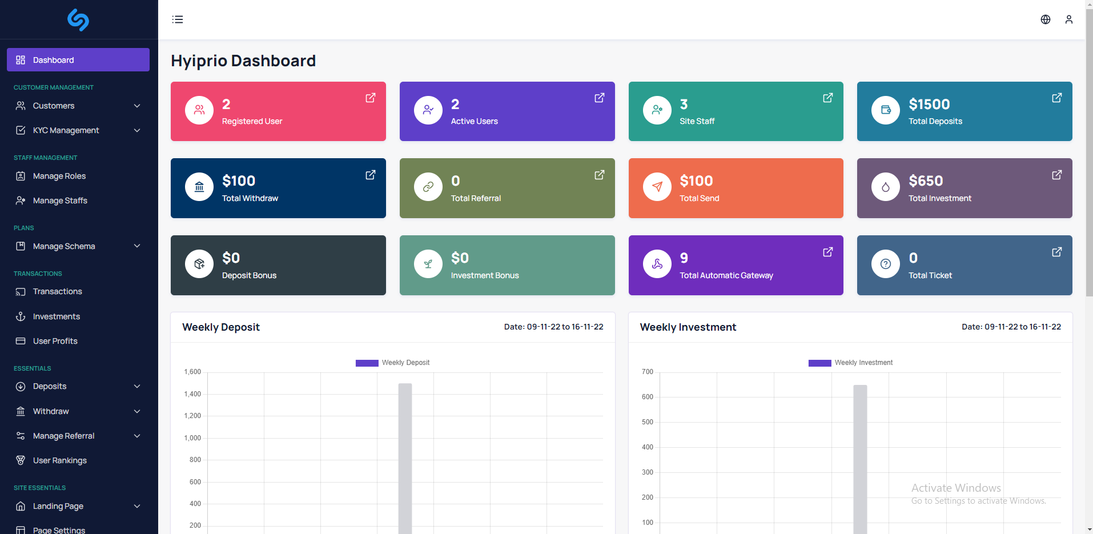Expand the KYC Management menu
Image resolution: width=1093 pixels, height=534 pixels.
(78, 130)
